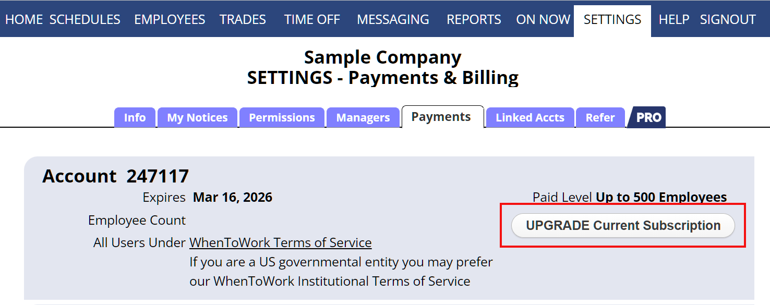Image resolution: width=770 pixels, height=305 pixels.
Task: Open the HELP page
Action: pos(674,20)
